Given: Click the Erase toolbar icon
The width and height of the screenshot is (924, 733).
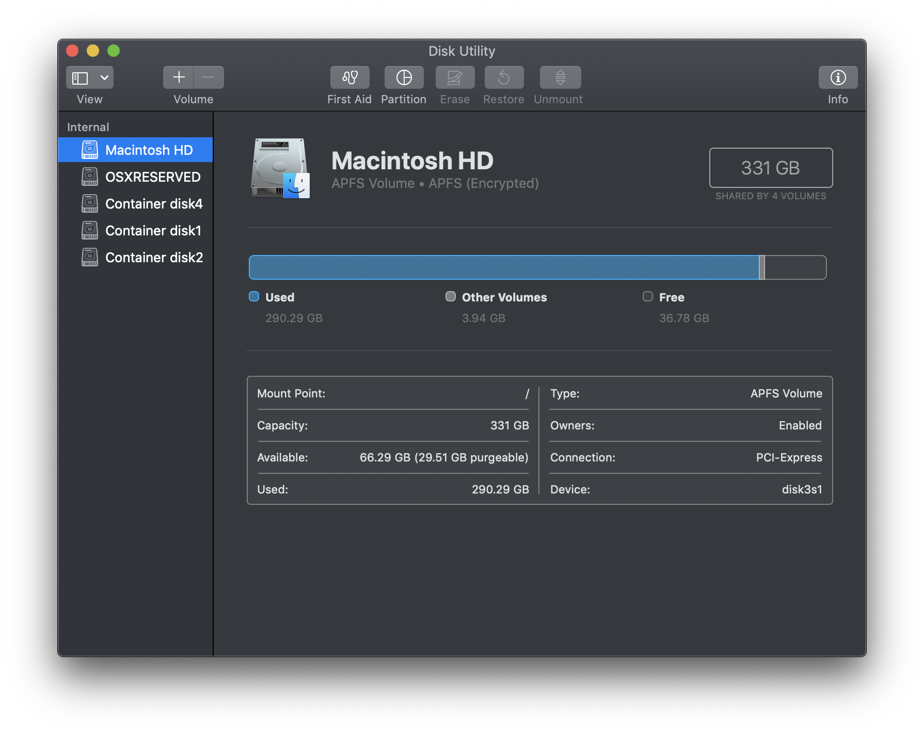Looking at the screenshot, I should coord(455,77).
